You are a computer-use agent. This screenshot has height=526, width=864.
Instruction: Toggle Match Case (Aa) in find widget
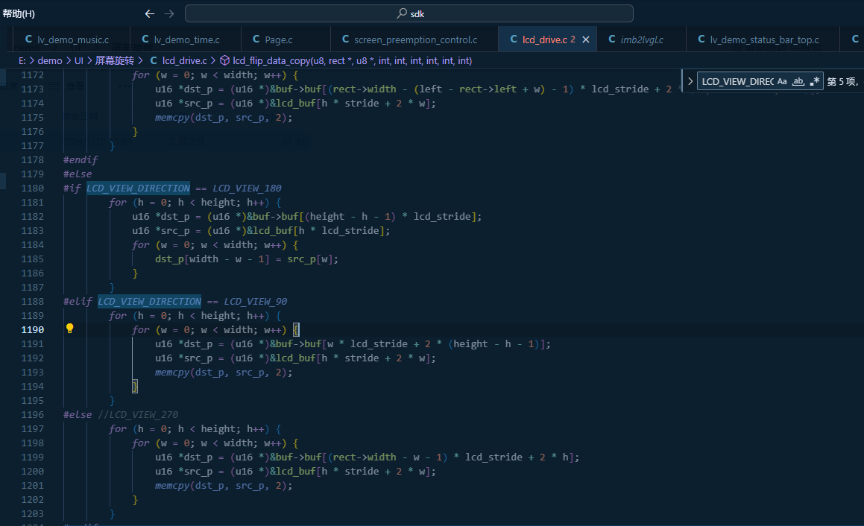tap(782, 81)
